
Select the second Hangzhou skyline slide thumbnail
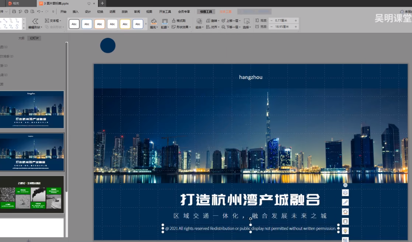point(32,152)
